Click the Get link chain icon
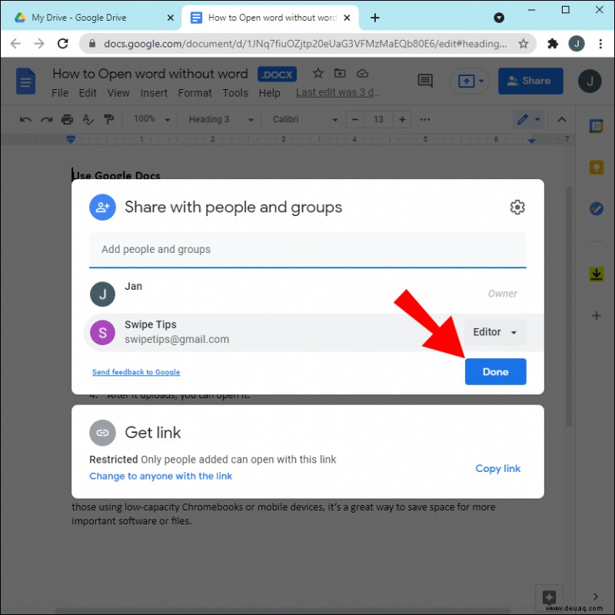This screenshot has height=615, width=615. click(x=102, y=433)
